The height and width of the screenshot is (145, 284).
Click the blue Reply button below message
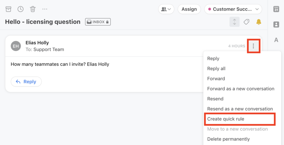point(26,81)
